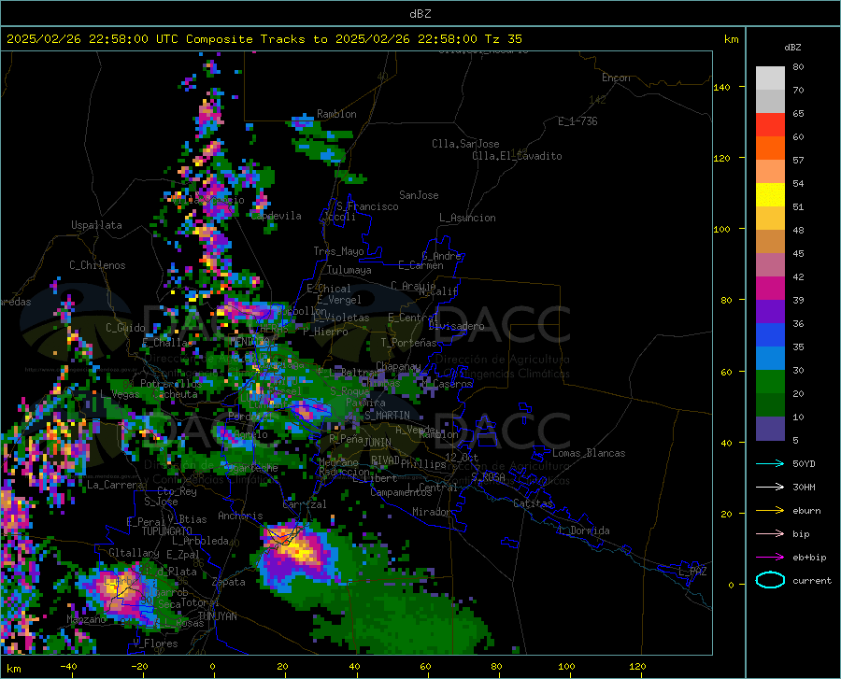Screen dimensions: 841x679
Task: Click the 'Chapanay' map label
Action: (x=398, y=366)
